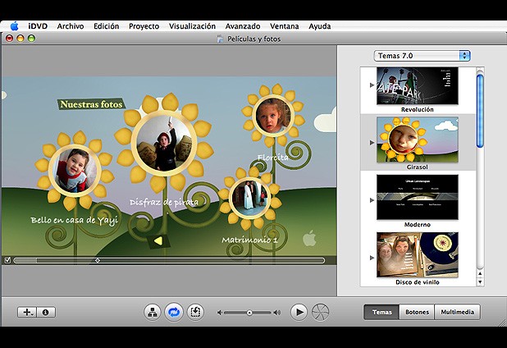507x348 pixels.
Task: Click the low volume speaker icon
Action: (220, 313)
